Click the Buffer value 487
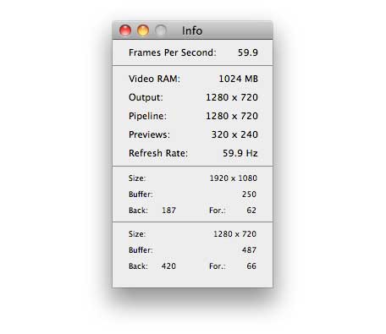The height and width of the screenshot is (334, 386). (249, 250)
